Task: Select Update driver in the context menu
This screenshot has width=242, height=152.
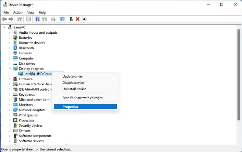Action: 73,76
